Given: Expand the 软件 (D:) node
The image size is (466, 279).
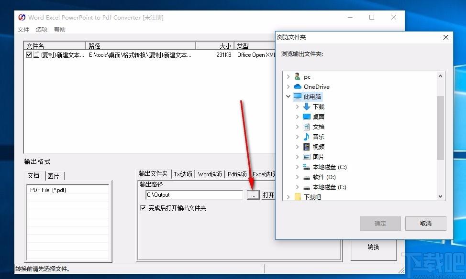Looking at the screenshot, I should (297, 177).
